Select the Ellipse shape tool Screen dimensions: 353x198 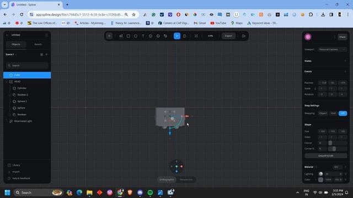(136, 36)
